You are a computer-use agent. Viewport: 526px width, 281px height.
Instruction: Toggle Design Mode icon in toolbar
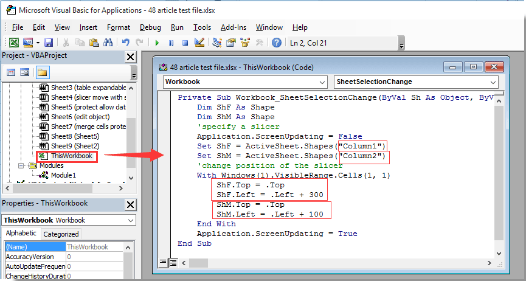(x=198, y=43)
